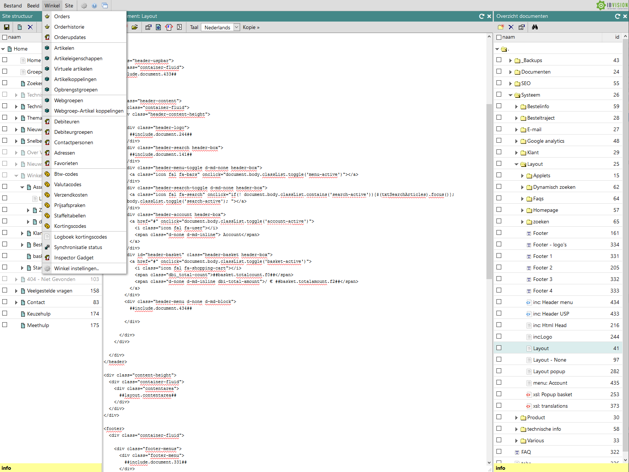Click the blue help question mark icon
This screenshot has width=629, height=472.
coord(94,6)
